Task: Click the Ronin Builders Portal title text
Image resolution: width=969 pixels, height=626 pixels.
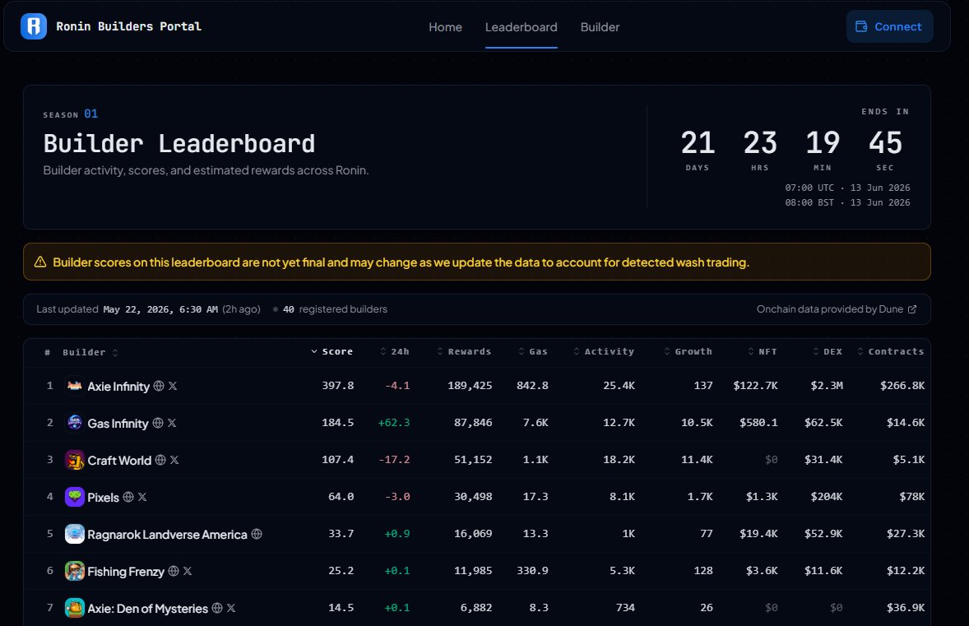Action: (128, 26)
